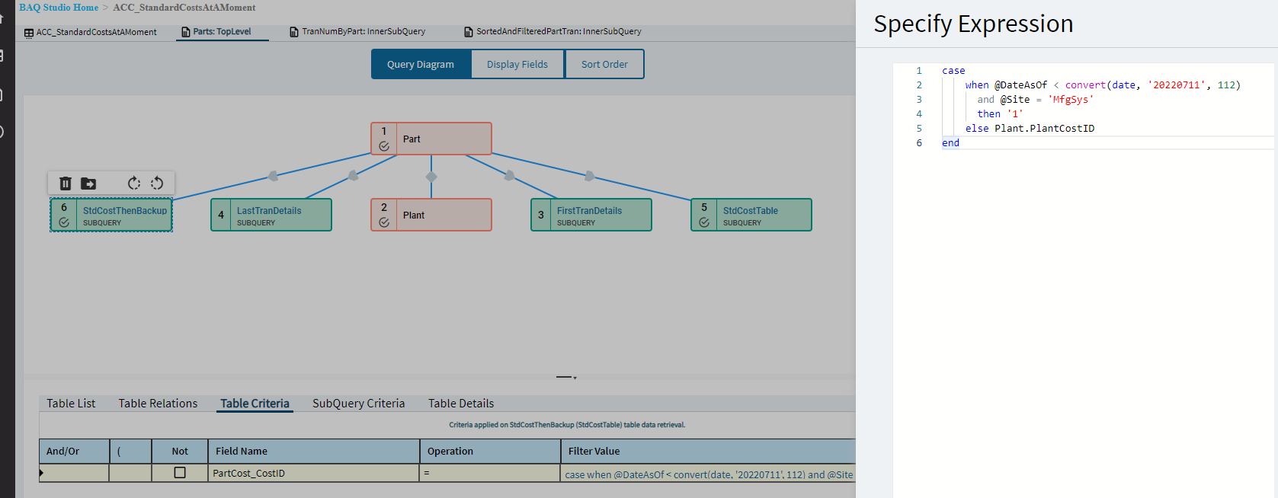Select the join diamond between Part and Plant
This screenshot has height=498, width=1278.
[431, 177]
